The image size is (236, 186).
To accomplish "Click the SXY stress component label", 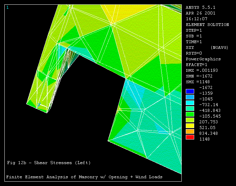I will [x=190, y=48].
